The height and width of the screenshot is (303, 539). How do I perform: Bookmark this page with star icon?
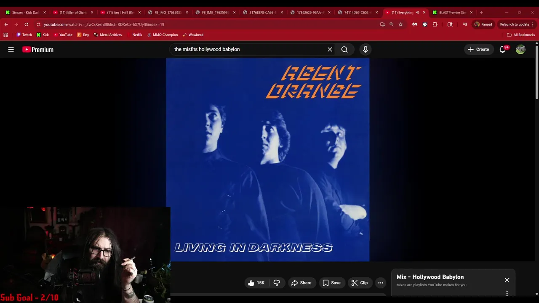coord(400,24)
